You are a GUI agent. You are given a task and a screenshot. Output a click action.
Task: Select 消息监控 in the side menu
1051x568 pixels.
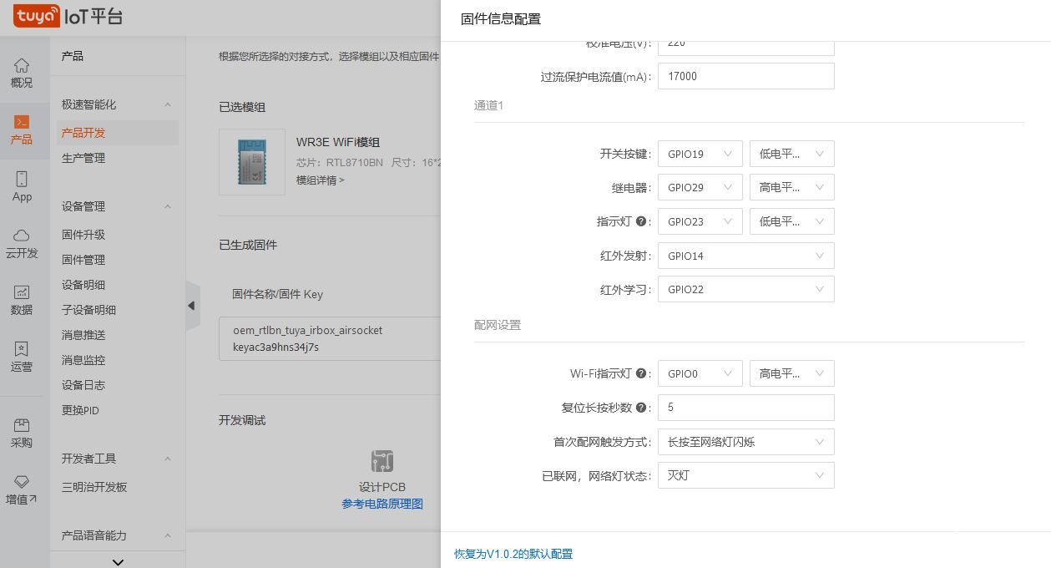point(83,360)
